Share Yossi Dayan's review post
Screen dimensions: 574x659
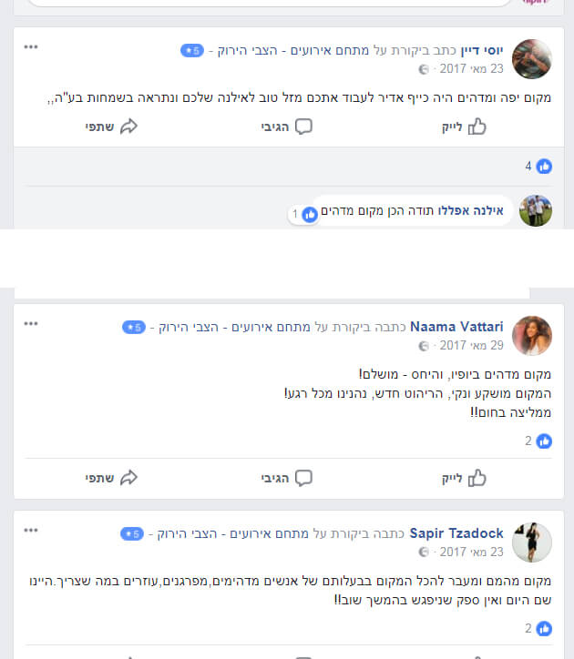click(x=111, y=127)
